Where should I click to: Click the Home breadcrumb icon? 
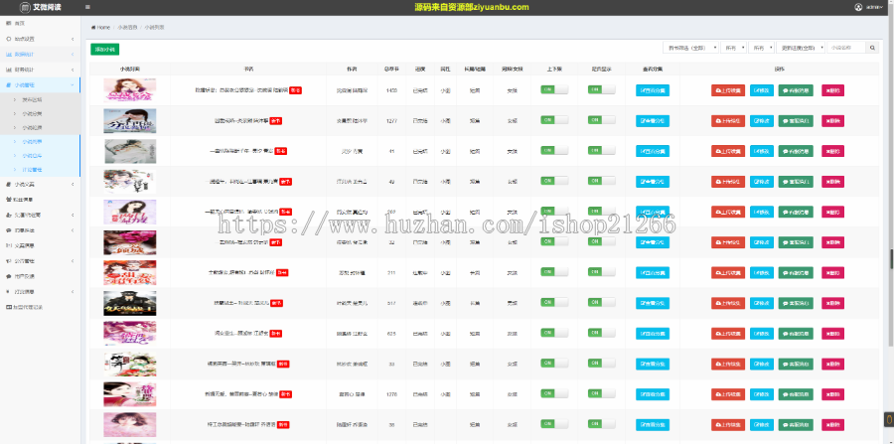tap(93, 28)
